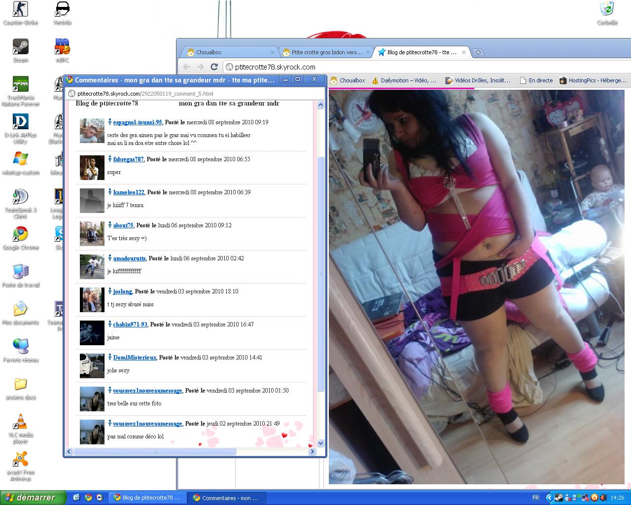Screen dimensions: 631x505
Task: Open TrackMania Nations Forever icon
Action: pyautogui.click(x=20, y=84)
